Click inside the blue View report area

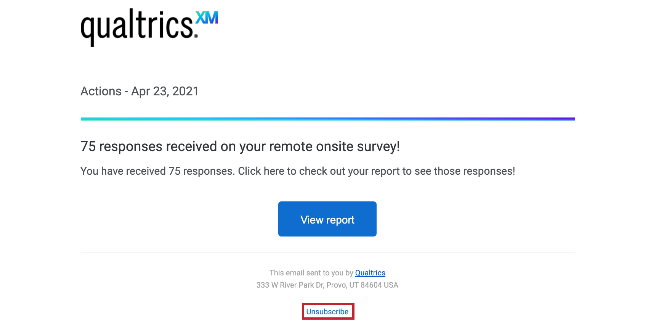327,219
